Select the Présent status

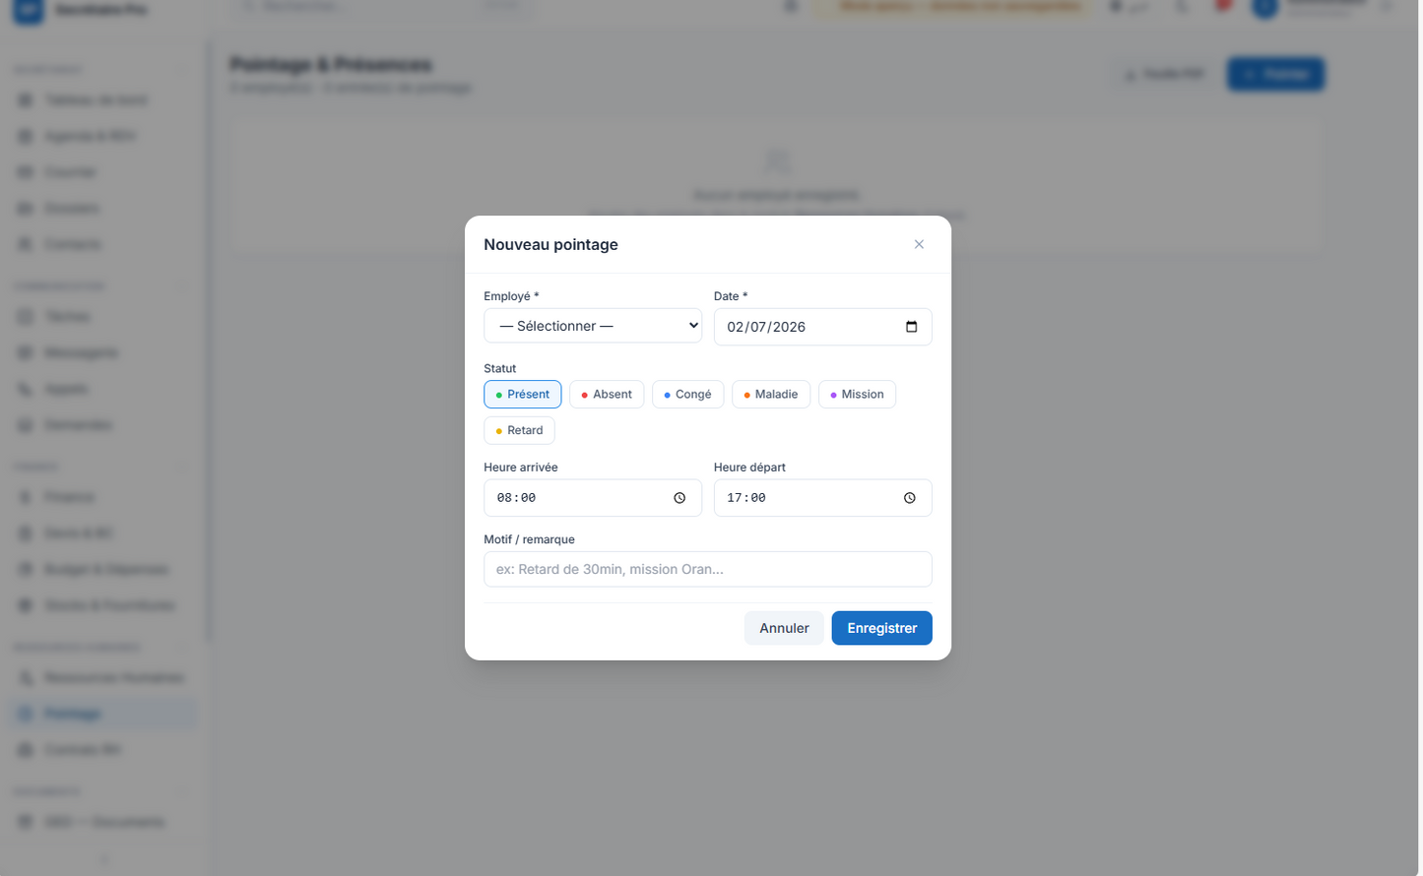click(x=523, y=395)
